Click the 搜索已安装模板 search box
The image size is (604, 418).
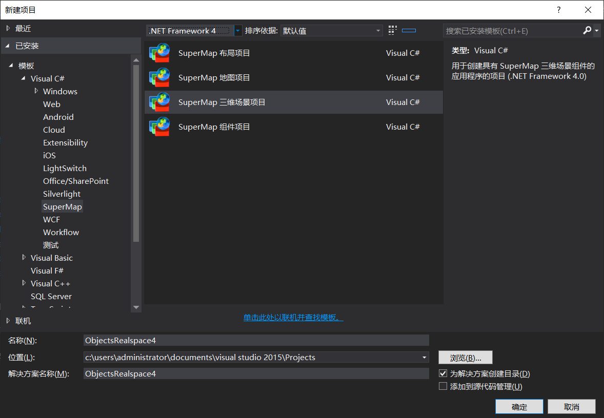512,31
